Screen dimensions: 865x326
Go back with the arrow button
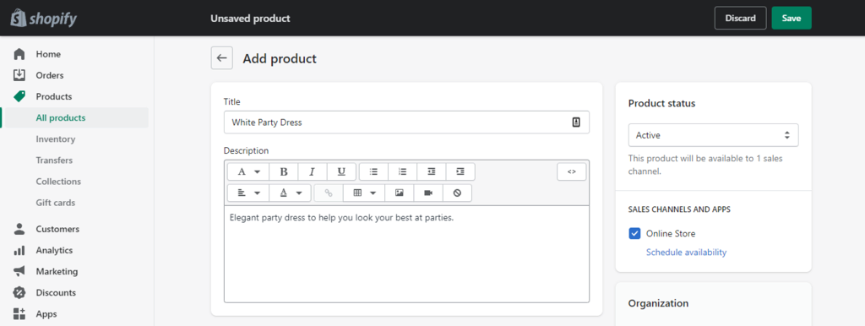(222, 58)
